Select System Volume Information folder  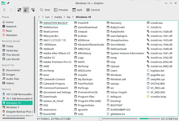click(x=126, y=53)
